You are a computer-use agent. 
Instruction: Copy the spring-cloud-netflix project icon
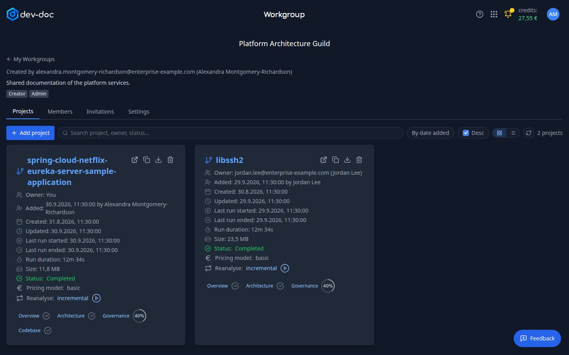[147, 160]
